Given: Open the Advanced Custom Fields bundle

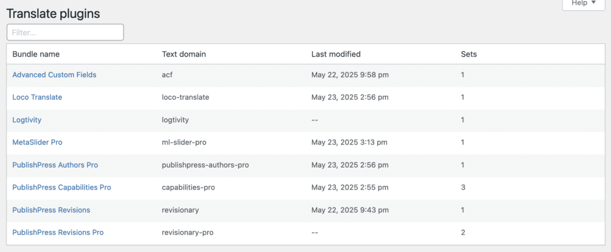Looking at the screenshot, I should pos(54,75).
